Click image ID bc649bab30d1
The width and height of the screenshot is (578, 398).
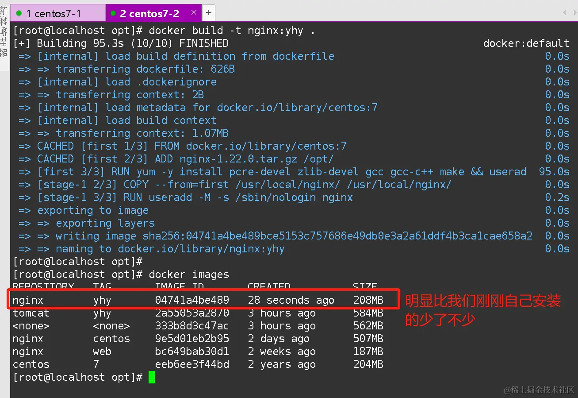coord(192,352)
